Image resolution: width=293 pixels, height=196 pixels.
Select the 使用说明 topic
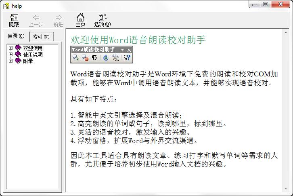point(33,55)
